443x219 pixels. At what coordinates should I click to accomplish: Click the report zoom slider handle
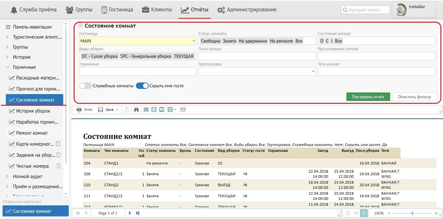pos(412,213)
